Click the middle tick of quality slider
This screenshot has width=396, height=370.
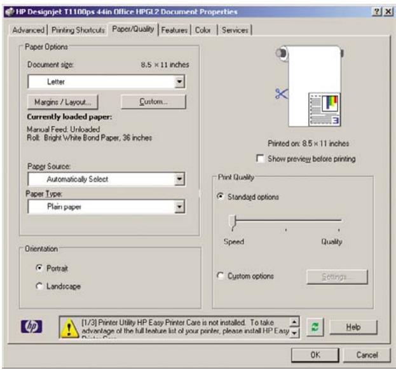tap(286, 230)
